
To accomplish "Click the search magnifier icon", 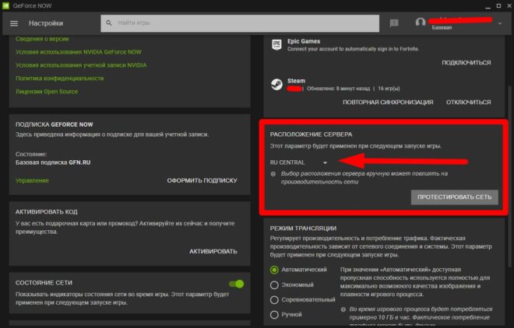I will click(109, 23).
